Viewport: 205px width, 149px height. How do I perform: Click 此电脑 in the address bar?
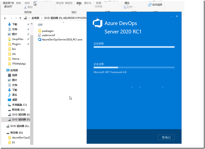35,18
